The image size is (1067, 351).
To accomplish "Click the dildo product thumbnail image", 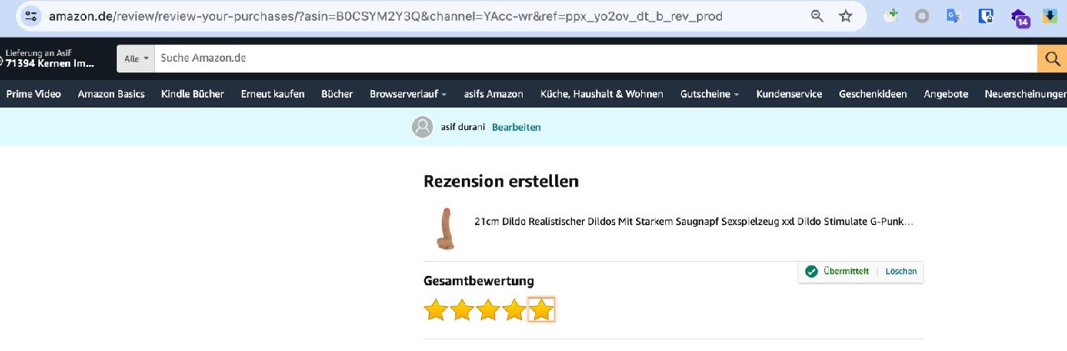I will pyautogui.click(x=447, y=228).
